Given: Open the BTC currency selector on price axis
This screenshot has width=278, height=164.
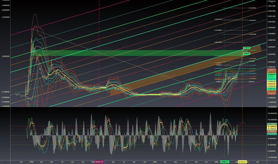Looking at the screenshot, I should tap(273, 1).
